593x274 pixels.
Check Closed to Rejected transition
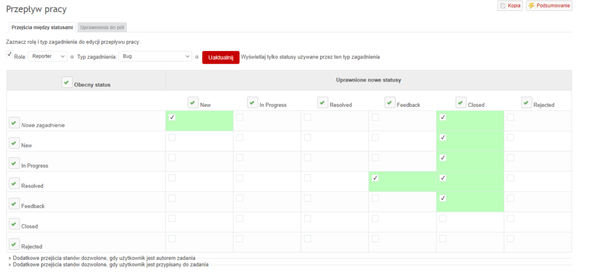(x=511, y=218)
